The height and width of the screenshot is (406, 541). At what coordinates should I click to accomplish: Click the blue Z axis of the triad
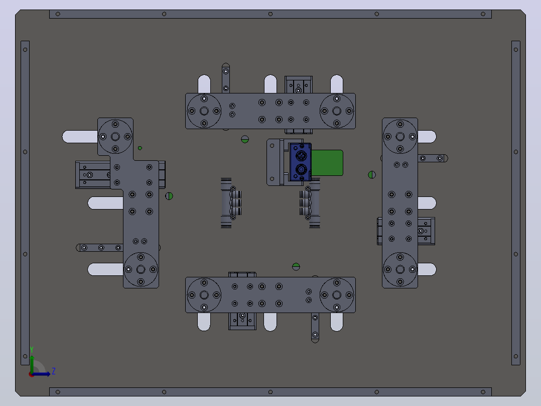[x=41, y=374]
